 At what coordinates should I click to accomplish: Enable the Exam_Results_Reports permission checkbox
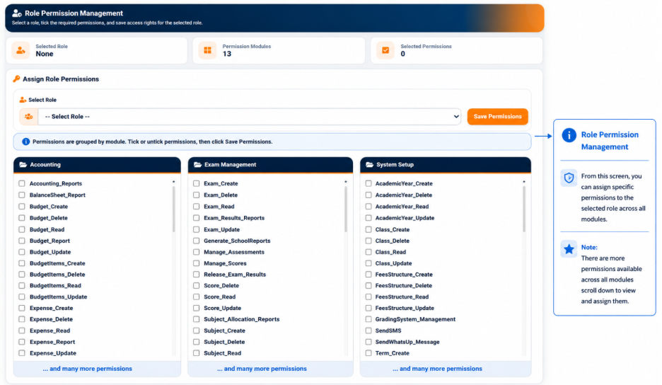click(197, 218)
